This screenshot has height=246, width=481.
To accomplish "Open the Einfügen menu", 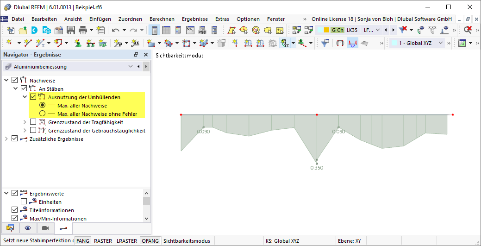I will pos(100,19).
